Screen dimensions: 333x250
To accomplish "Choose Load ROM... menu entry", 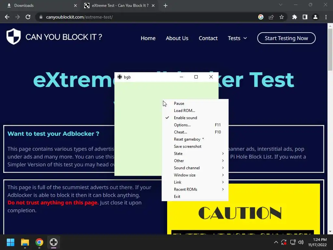I will [x=195, y=111].
